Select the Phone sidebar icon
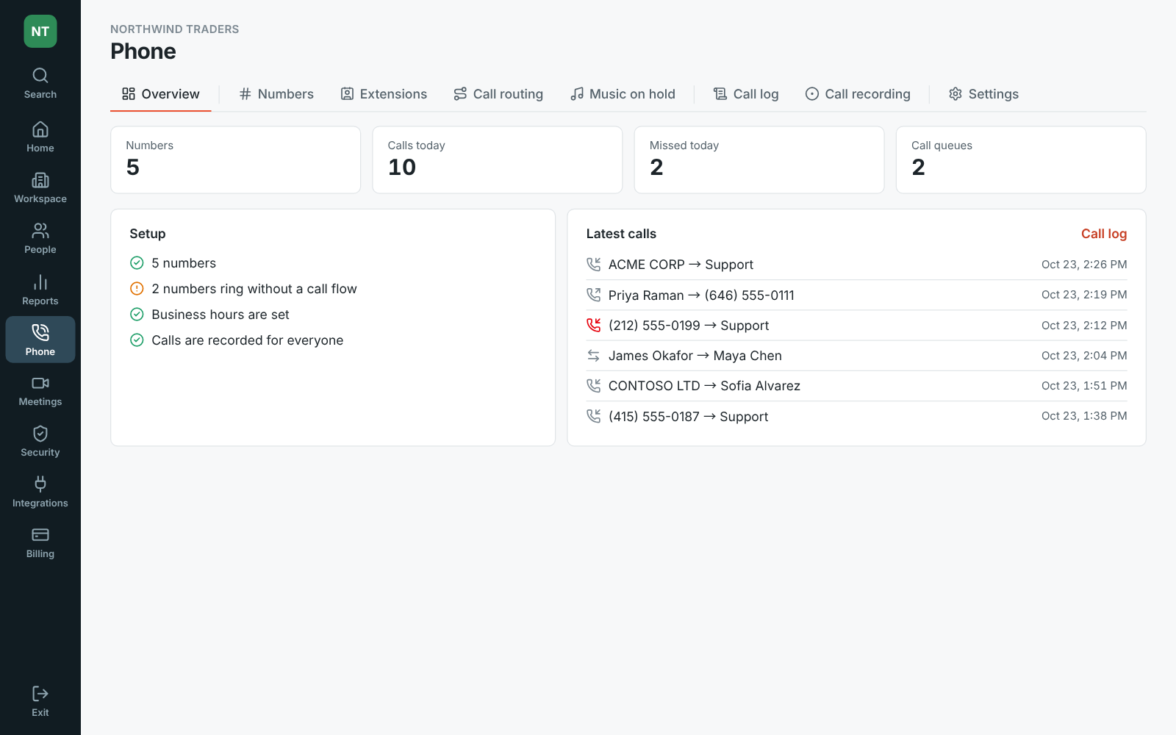This screenshot has height=735, width=1176. click(x=40, y=340)
